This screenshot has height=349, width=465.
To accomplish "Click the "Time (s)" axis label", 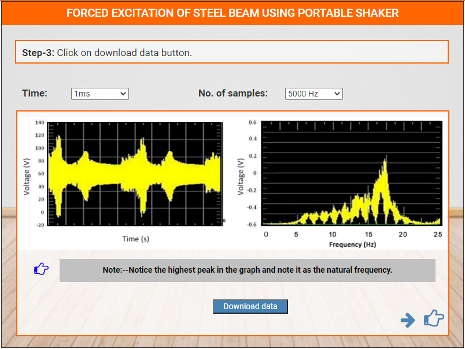I will [135, 239].
